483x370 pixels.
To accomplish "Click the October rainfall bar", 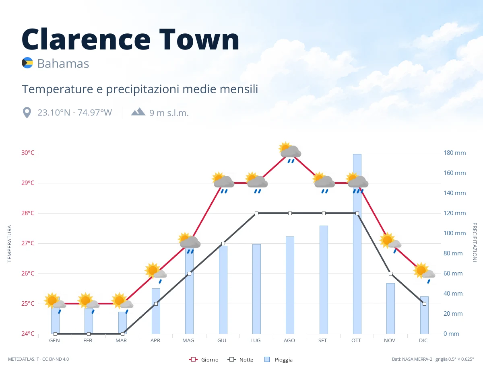I will coord(357,244).
